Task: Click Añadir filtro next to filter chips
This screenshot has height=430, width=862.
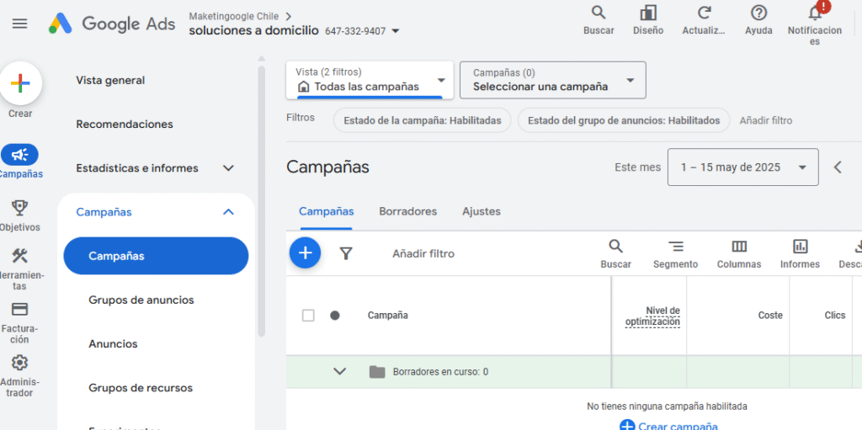Action: tap(766, 120)
